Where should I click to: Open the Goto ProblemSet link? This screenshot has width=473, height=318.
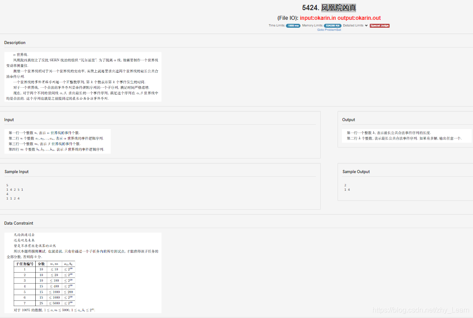tap(329, 30)
